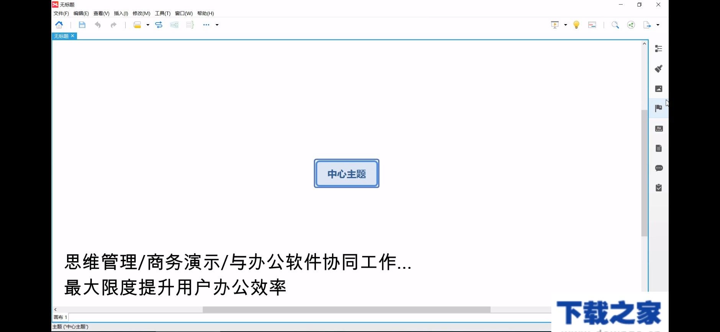Open the Topic insert type dropdown arrow

pos(148,25)
